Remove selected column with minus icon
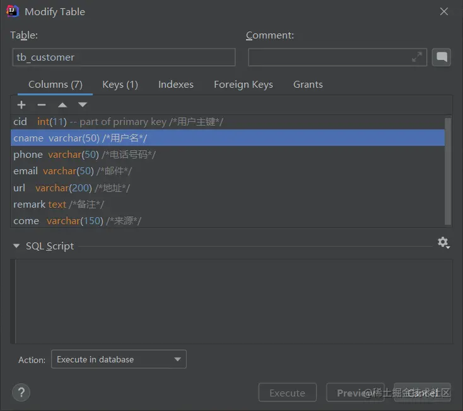This screenshot has height=411, width=463. point(42,105)
